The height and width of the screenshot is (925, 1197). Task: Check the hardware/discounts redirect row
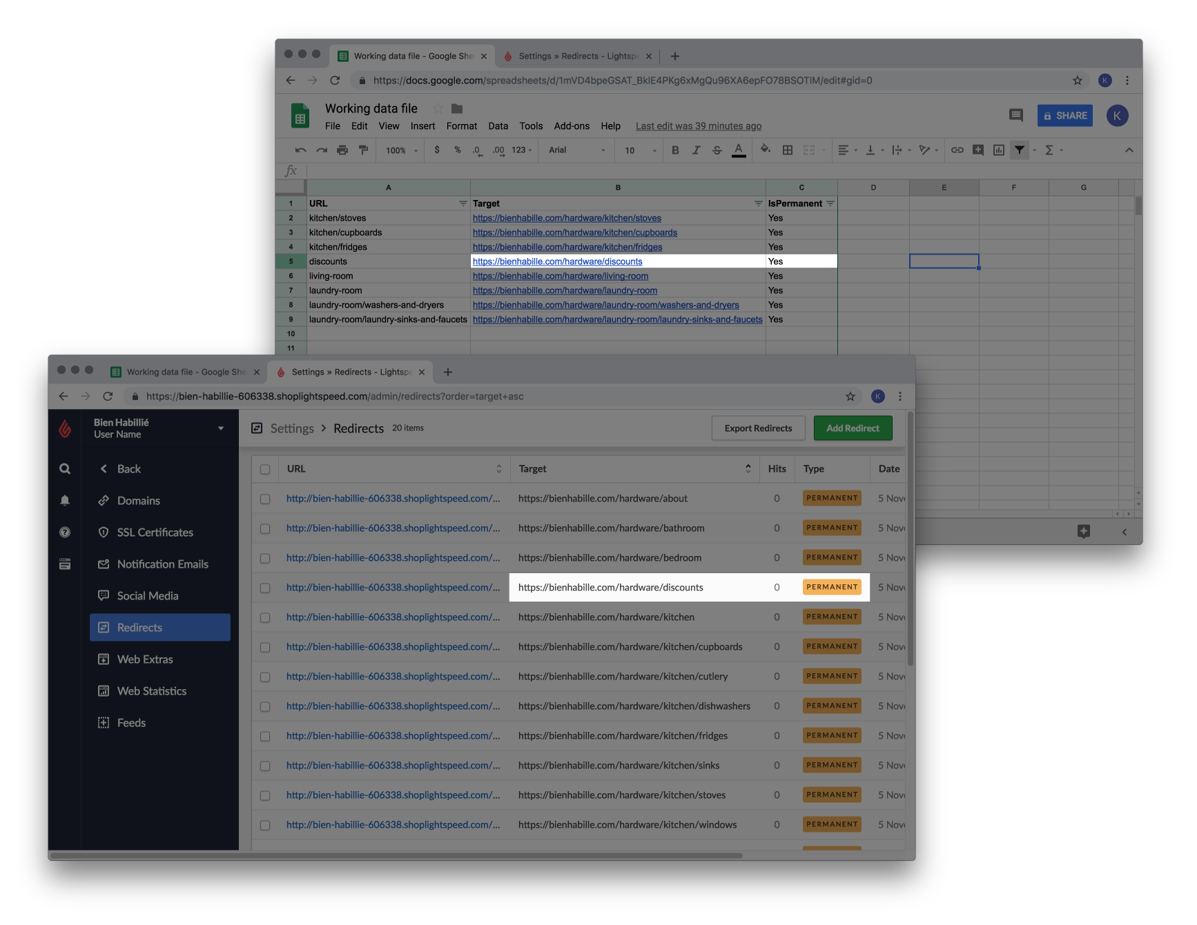coord(265,588)
